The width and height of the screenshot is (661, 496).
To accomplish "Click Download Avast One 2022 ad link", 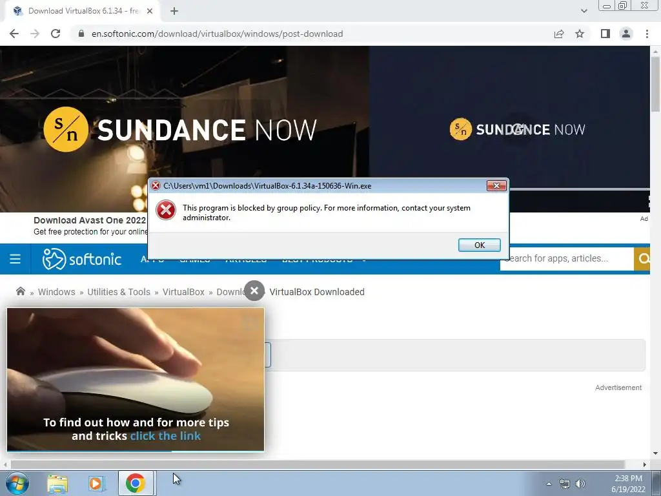I will (90, 220).
